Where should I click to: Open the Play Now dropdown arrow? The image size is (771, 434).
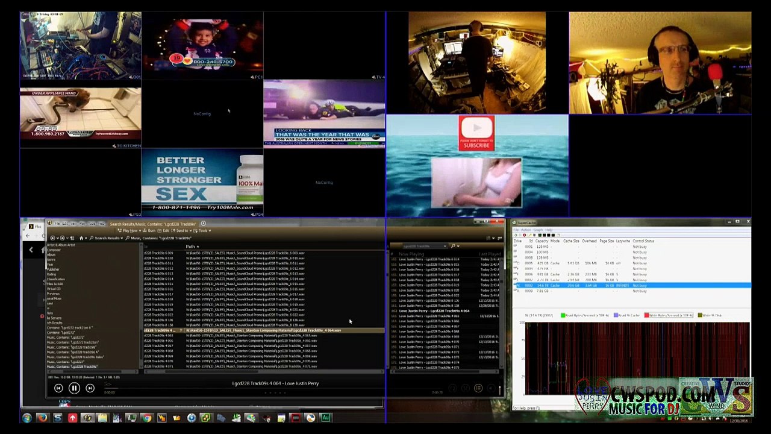[140, 231]
